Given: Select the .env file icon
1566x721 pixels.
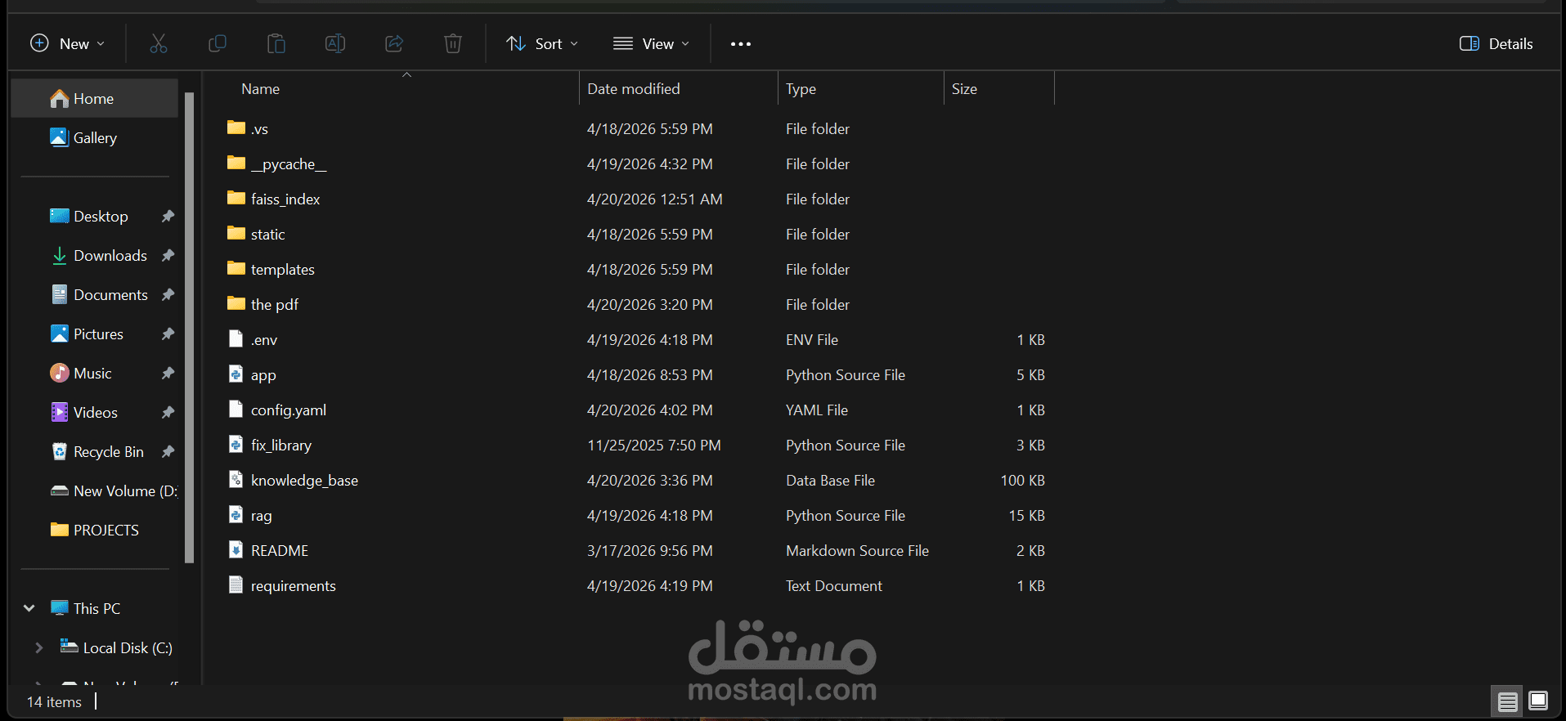Looking at the screenshot, I should tap(236, 338).
